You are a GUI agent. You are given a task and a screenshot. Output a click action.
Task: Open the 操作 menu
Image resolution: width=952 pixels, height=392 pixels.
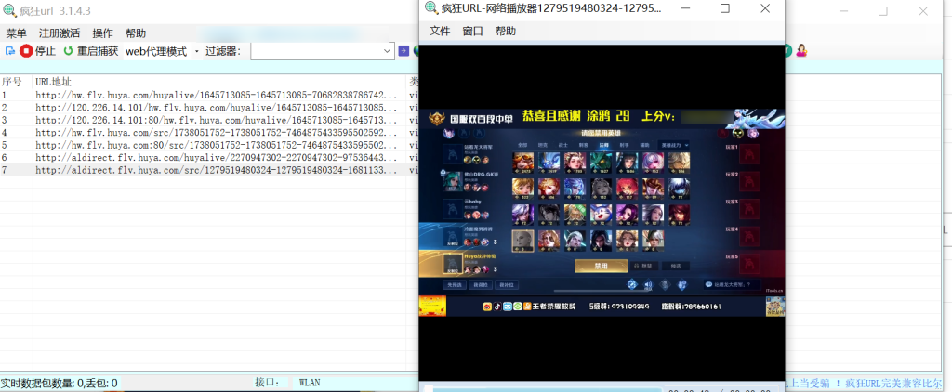click(102, 33)
